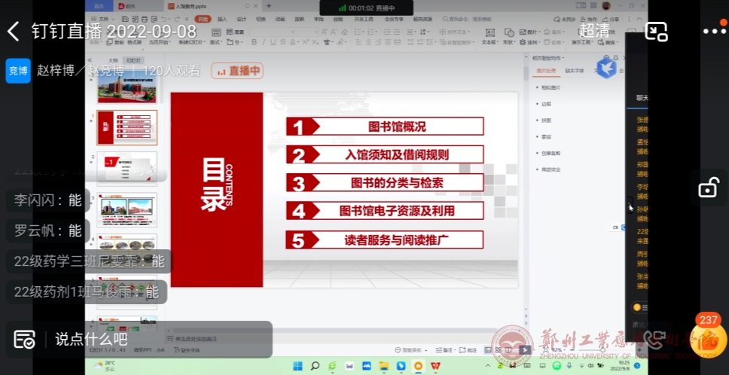This screenshot has width=729, height=375.
Task: Toggle the screen orientation lock icon
Action: 708,188
